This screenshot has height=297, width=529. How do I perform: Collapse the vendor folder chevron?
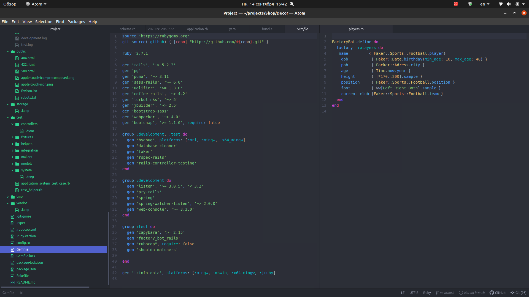(x=8, y=203)
